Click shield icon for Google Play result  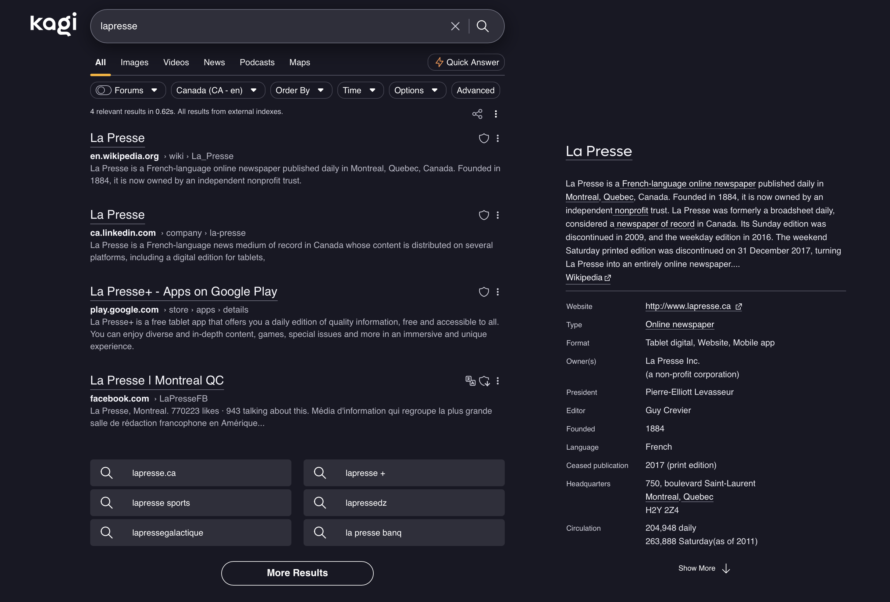coord(484,292)
